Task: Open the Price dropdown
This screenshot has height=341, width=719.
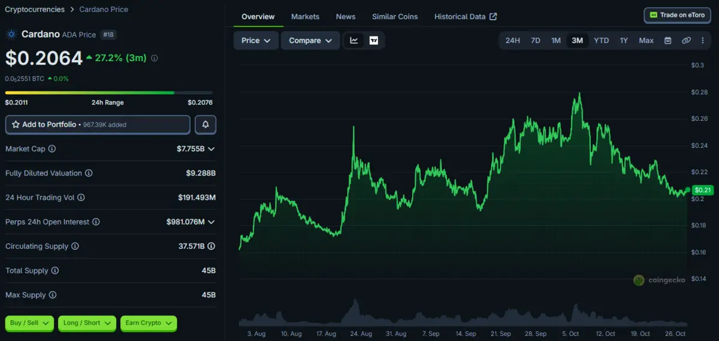Action: click(256, 41)
